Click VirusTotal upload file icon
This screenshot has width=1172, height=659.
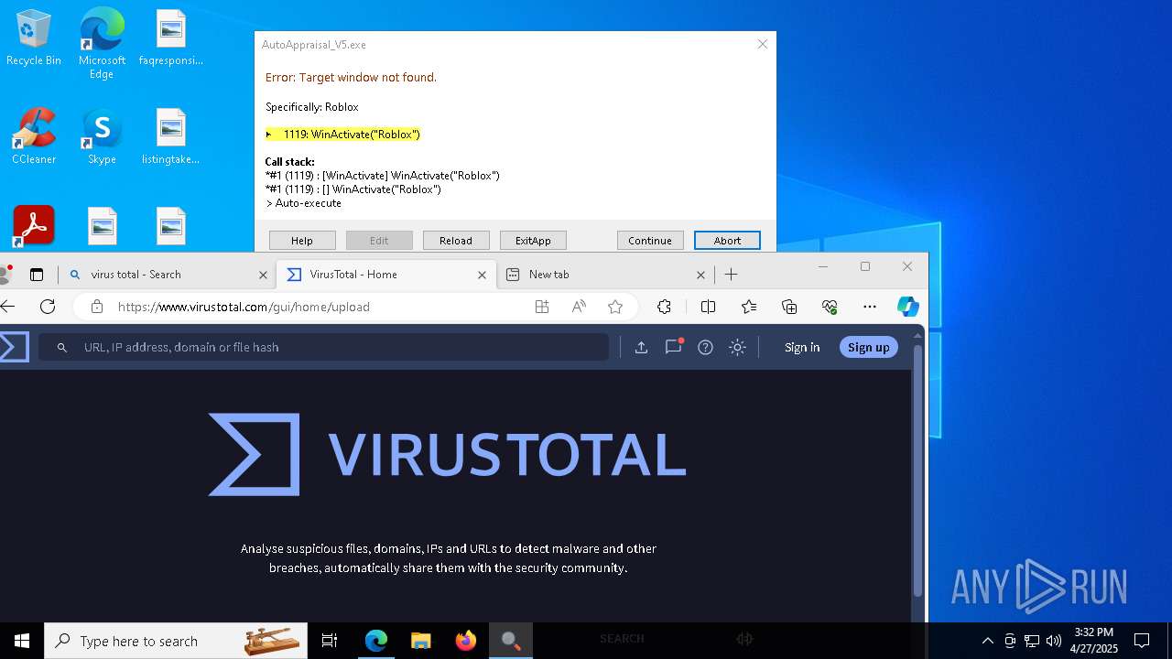(641, 347)
